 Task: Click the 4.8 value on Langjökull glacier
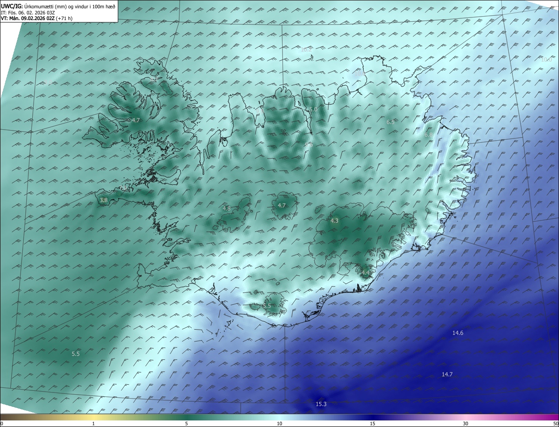pyautogui.click(x=226, y=209)
